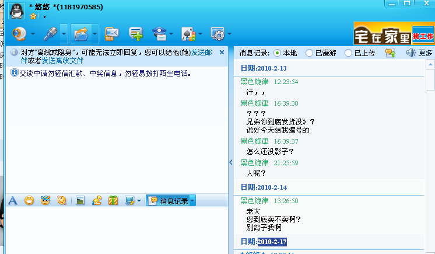435x254 pixels.
Task: Click the music note share icon
Action: [97, 200]
